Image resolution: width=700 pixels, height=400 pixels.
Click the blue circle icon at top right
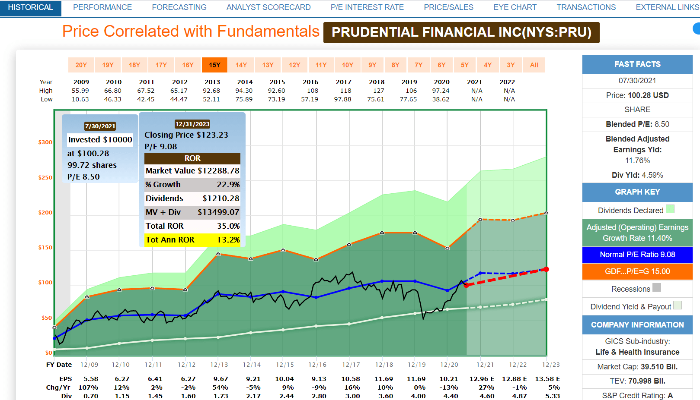point(697,28)
